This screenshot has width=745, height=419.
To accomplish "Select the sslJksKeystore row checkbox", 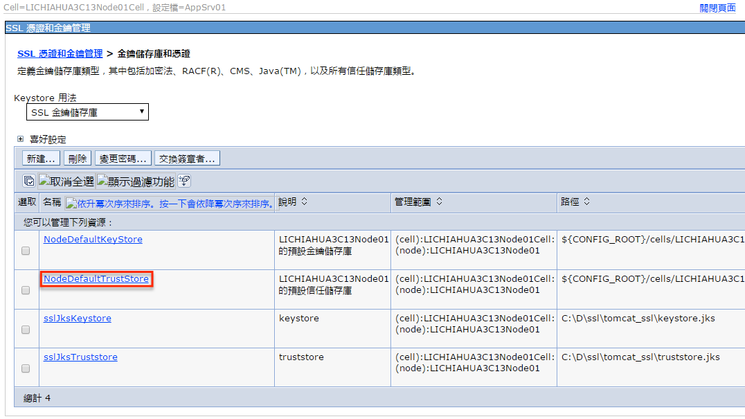I will (x=26, y=330).
